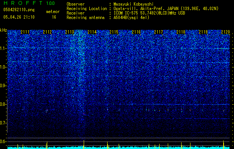Screen dimensions: 234x149
Task: Click the tallest yellow spike near 2114
Action: (84, 145)
